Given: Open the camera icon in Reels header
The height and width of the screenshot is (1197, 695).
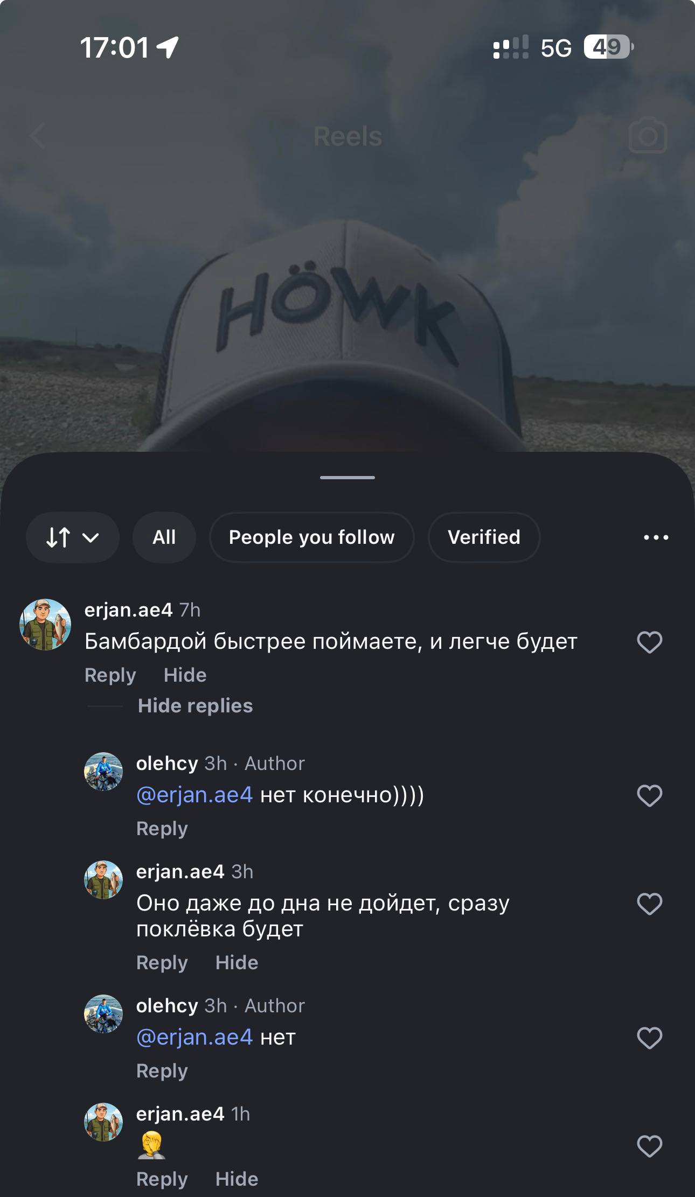Looking at the screenshot, I should click(x=648, y=136).
